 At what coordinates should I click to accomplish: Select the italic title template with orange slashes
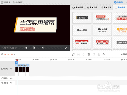click(102, 30)
